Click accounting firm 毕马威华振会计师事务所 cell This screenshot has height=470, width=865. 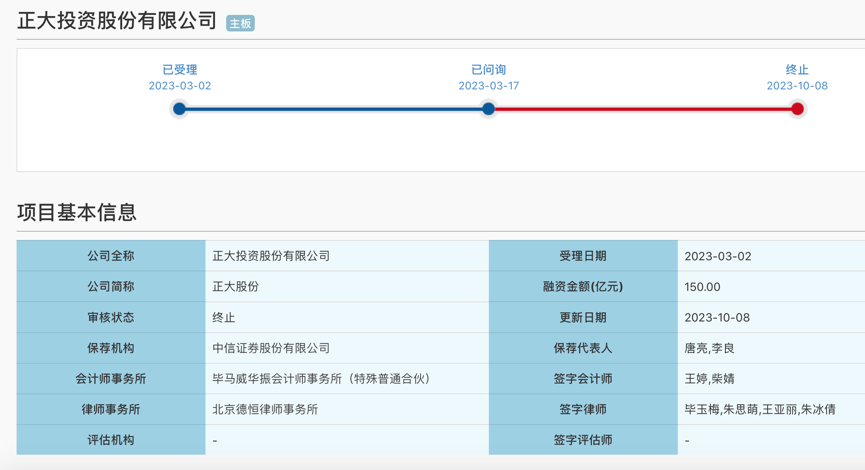321,379
